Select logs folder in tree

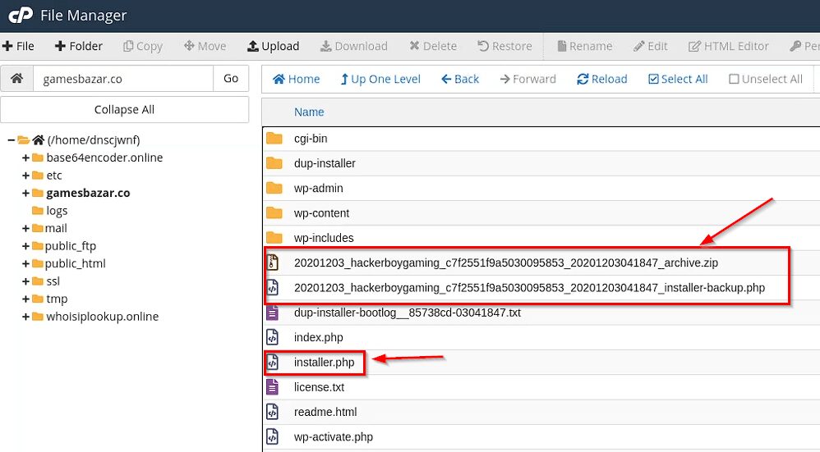(x=57, y=211)
